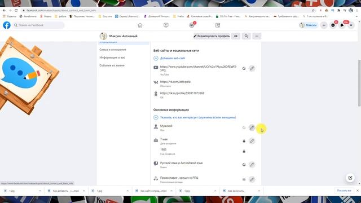Expand options for Как добавить mp4 download
Screen dimensions: 361x203
coord(84,191)
